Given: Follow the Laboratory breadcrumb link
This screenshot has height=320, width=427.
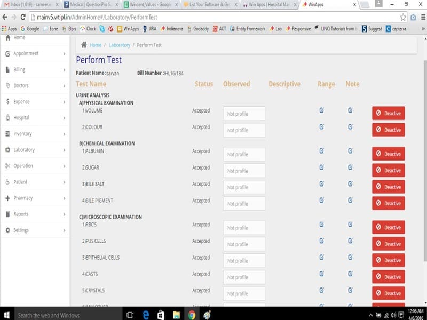Looking at the screenshot, I should coord(120,45).
